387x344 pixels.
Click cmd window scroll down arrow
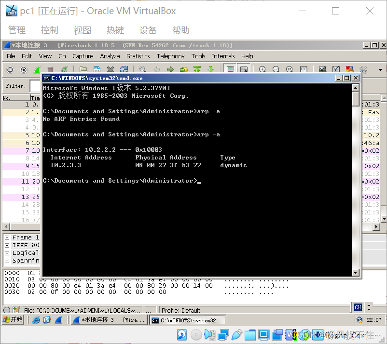356,272
